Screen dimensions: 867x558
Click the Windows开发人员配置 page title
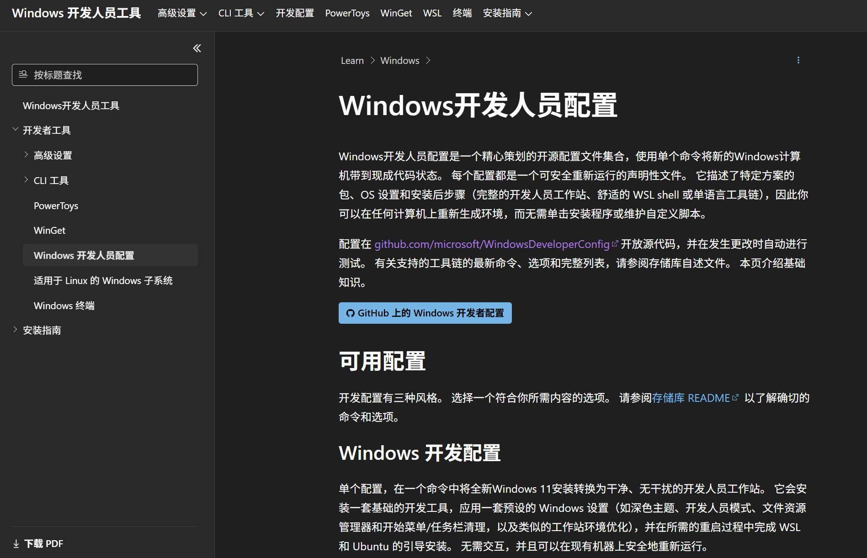pyautogui.click(x=478, y=105)
